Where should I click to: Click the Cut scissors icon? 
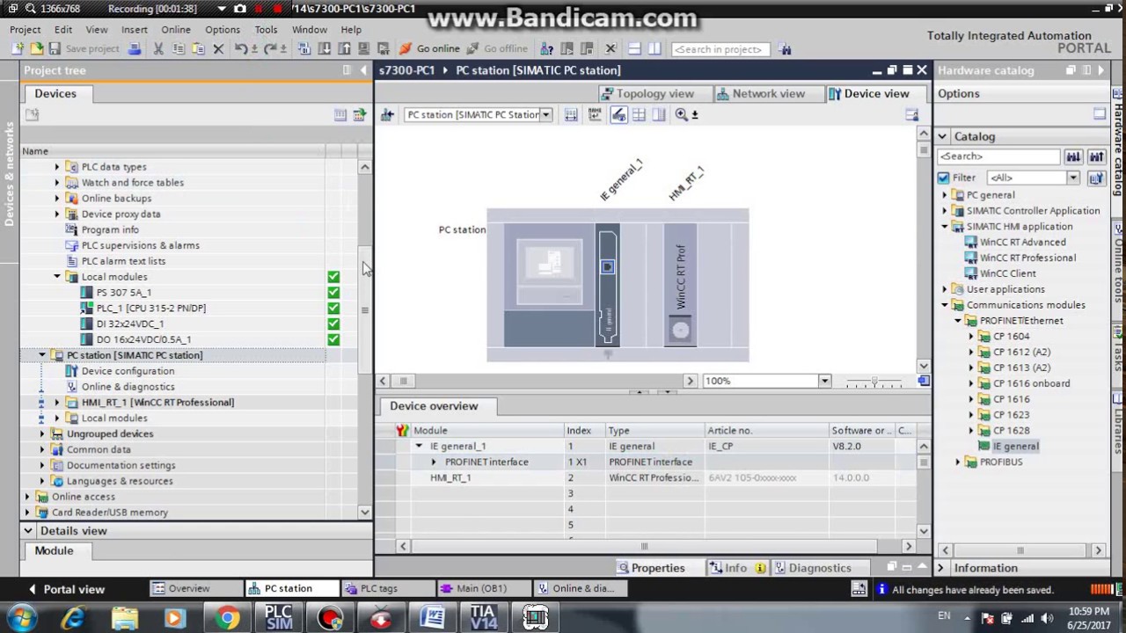click(x=158, y=49)
